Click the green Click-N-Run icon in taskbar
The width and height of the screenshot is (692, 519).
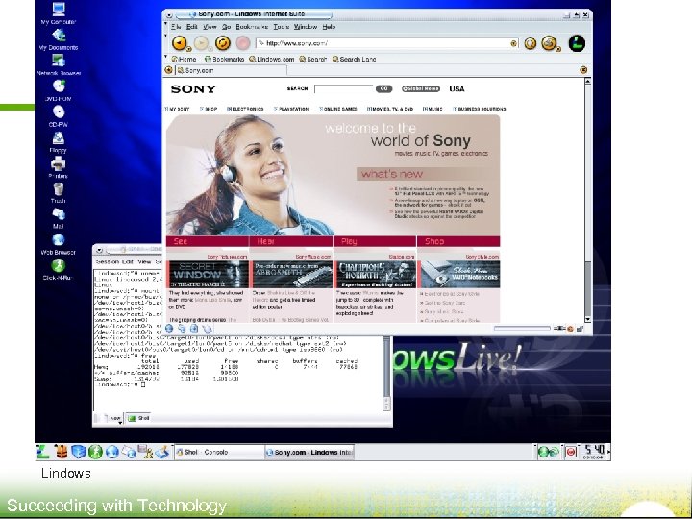(95, 452)
